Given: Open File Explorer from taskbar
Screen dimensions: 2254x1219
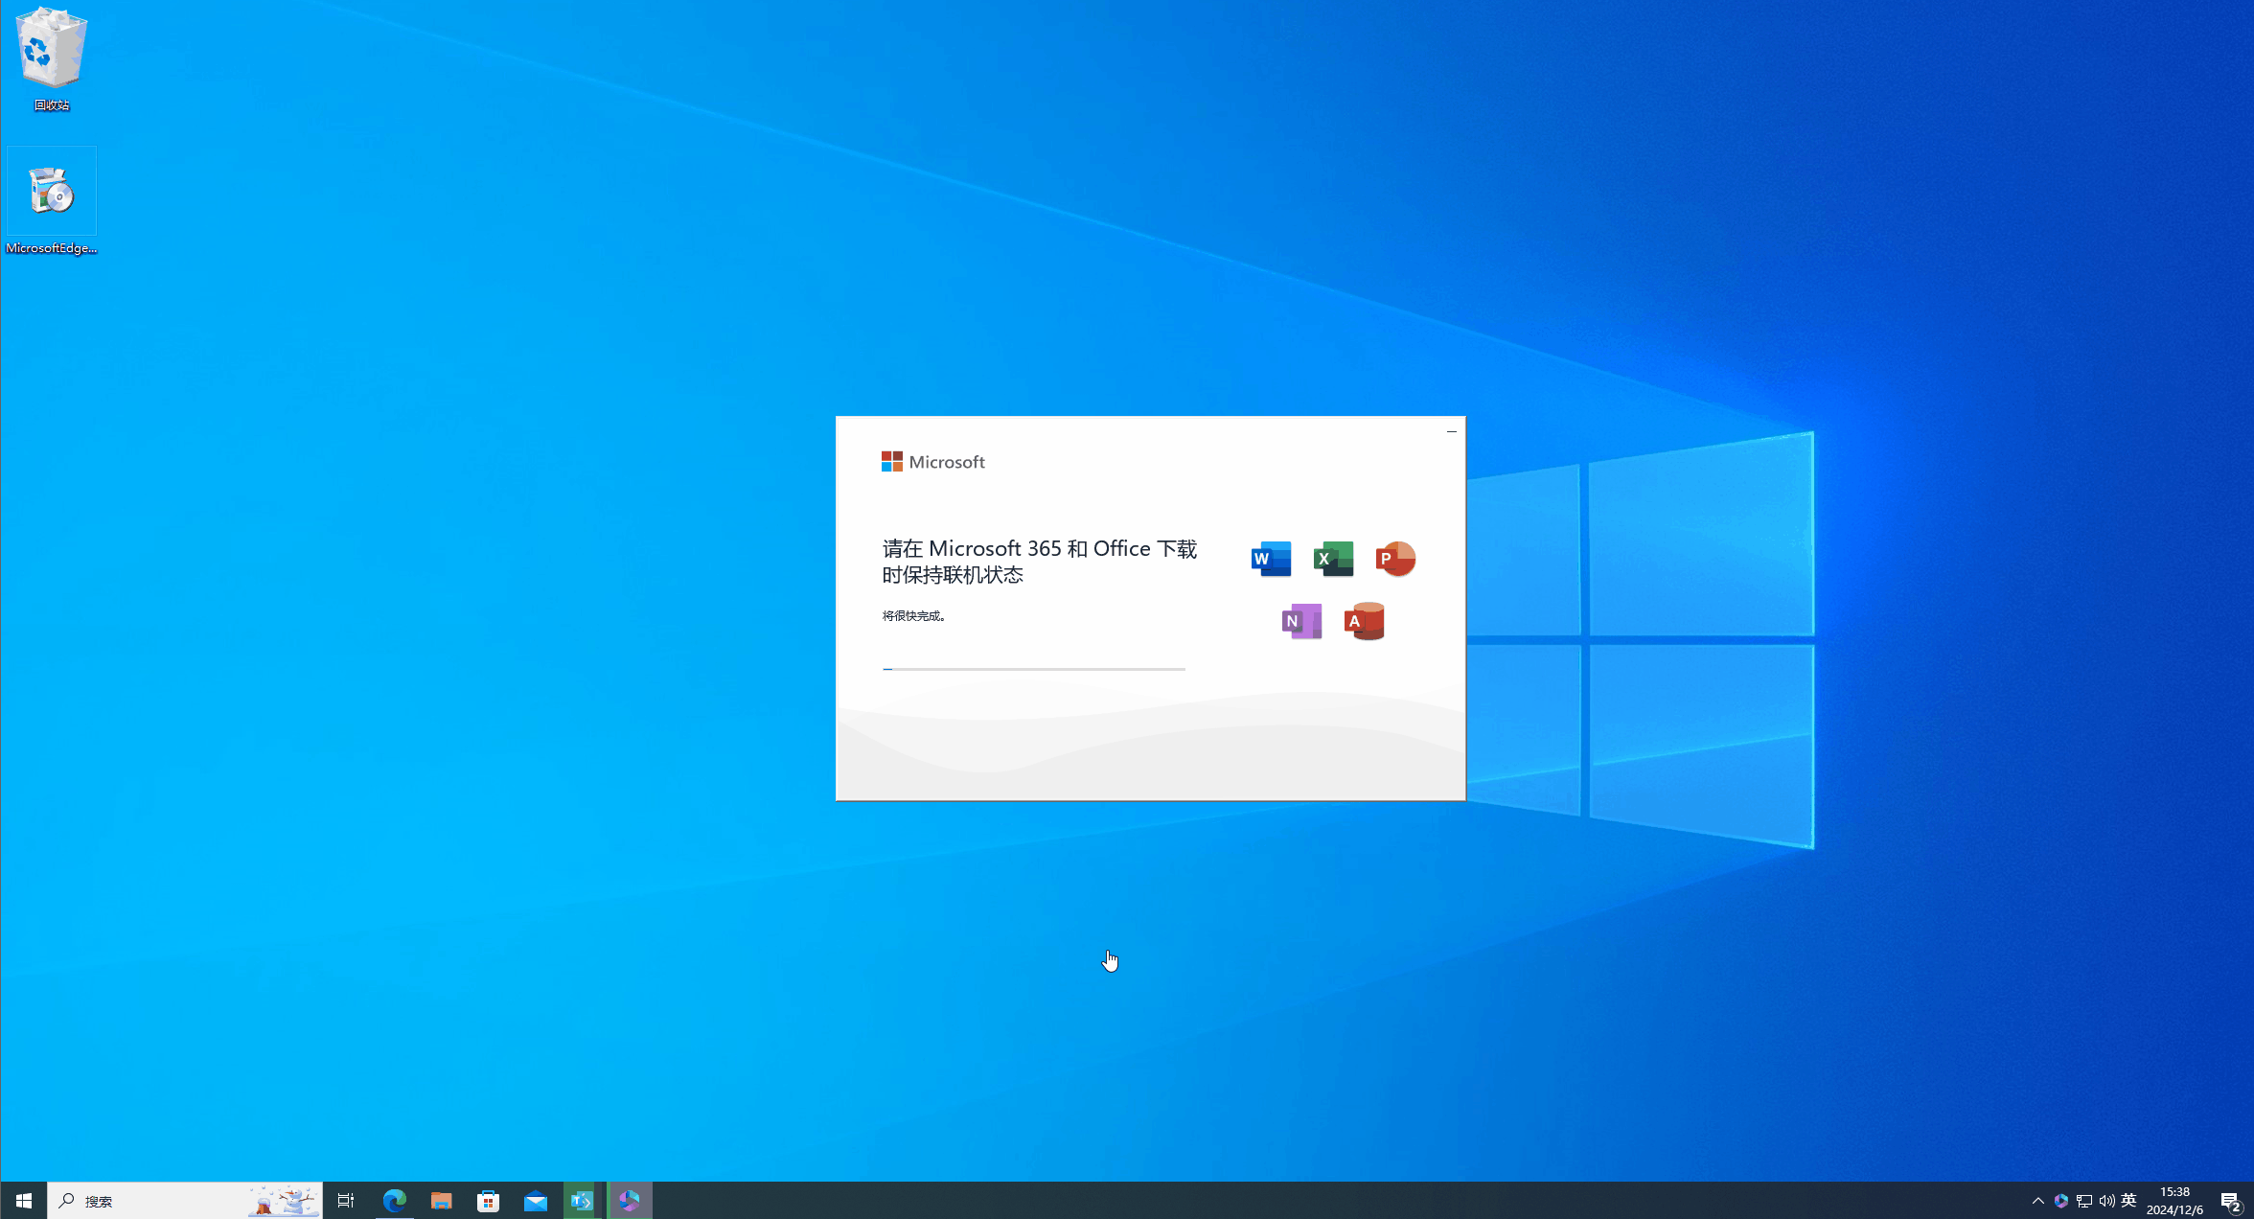Looking at the screenshot, I should click(441, 1201).
